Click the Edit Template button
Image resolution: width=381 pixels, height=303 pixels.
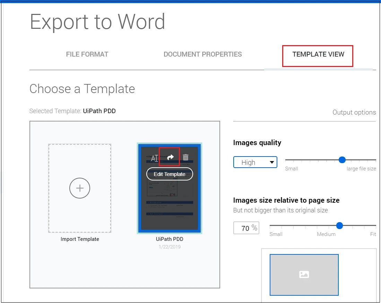point(170,174)
